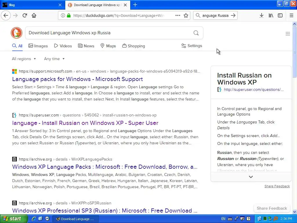Click the green padlock connection icon
Screen dimensions: 297x223
point(69,15)
